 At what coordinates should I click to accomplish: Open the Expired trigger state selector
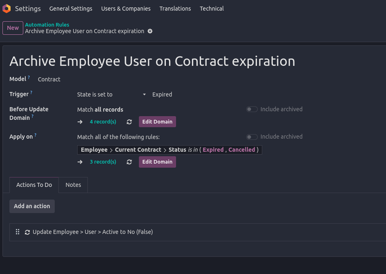pos(162,94)
